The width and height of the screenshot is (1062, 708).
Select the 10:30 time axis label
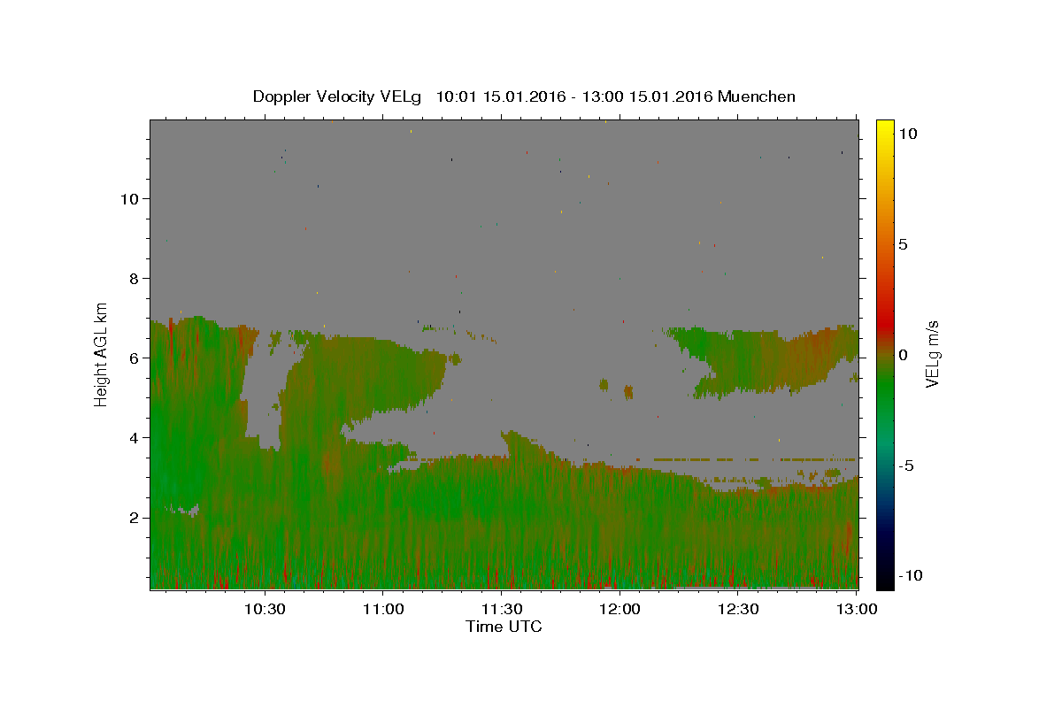[265, 609]
